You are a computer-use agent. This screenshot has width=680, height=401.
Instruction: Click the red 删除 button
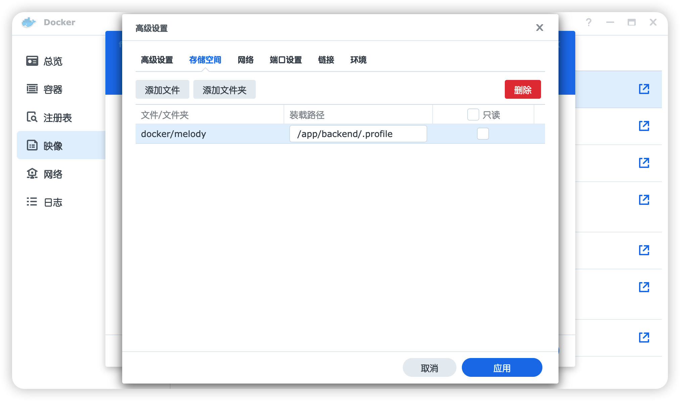523,89
